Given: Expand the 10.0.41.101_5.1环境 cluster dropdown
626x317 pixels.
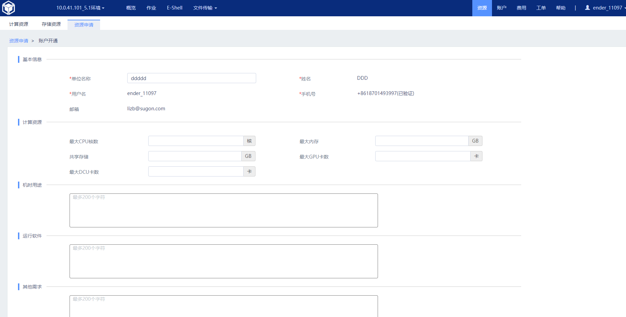Looking at the screenshot, I should click(80, 8).
